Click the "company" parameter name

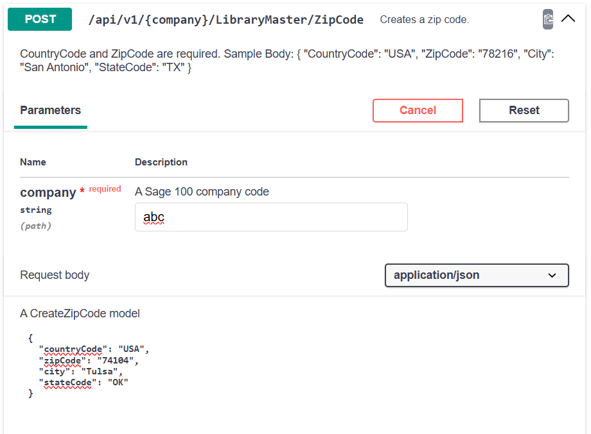[48, 192]
